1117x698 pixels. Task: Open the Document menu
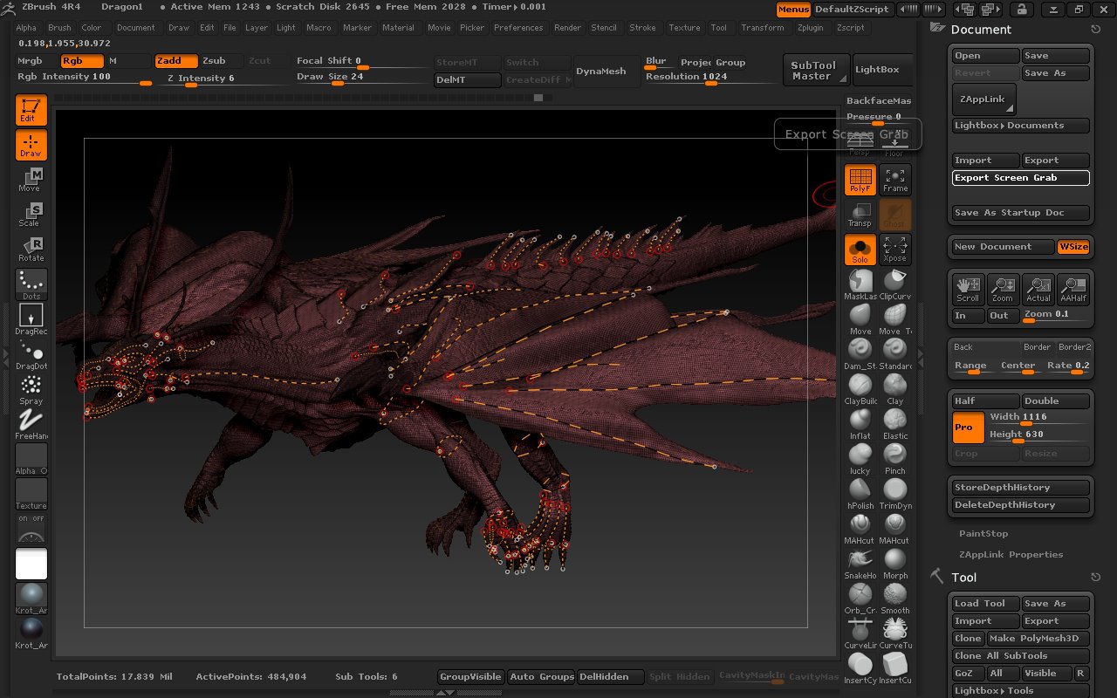pyautogui.click(x=136, y=28)
